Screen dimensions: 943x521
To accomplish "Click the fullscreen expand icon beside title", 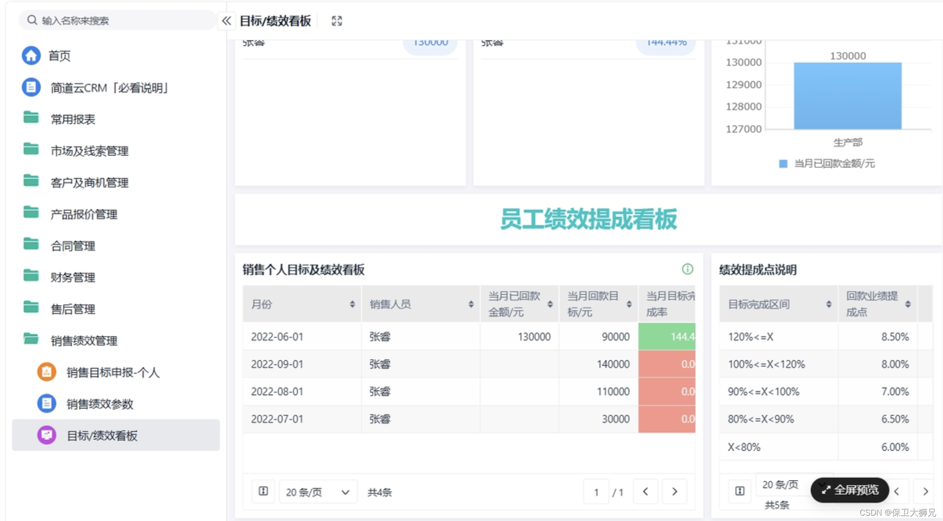I will pyautogui.click(x=337, y=21).
